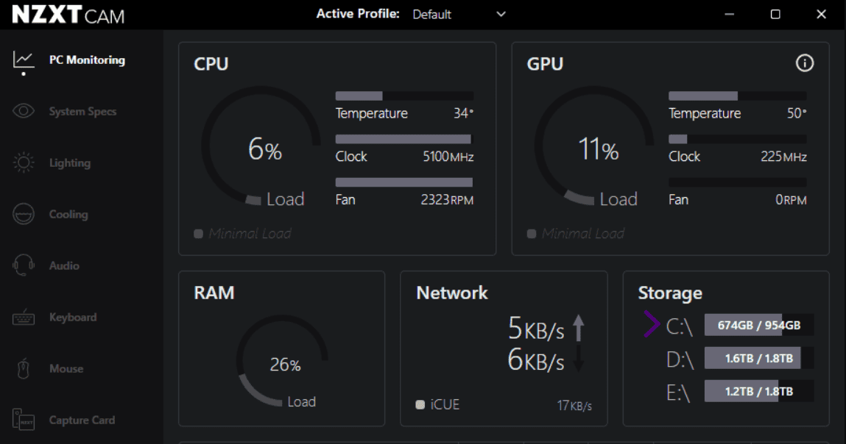This screenshot has width=846, height=444.
Task: Go to the Lighting tab
Action: (70, 163)
